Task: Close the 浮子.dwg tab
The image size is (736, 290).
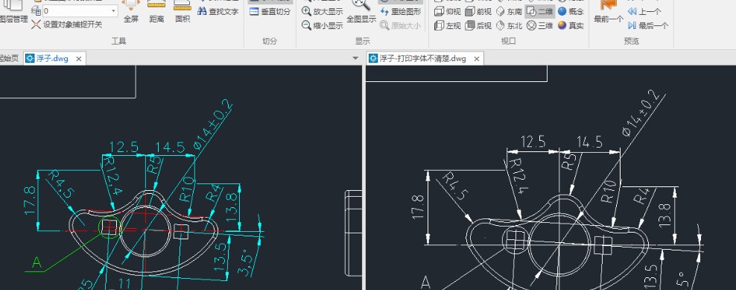Action: 79,59
